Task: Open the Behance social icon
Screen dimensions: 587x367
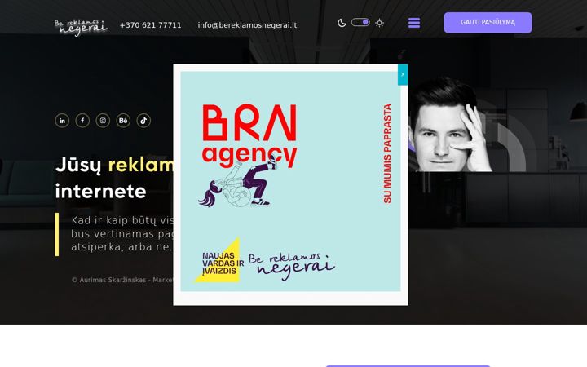Action: pos(123,121)
